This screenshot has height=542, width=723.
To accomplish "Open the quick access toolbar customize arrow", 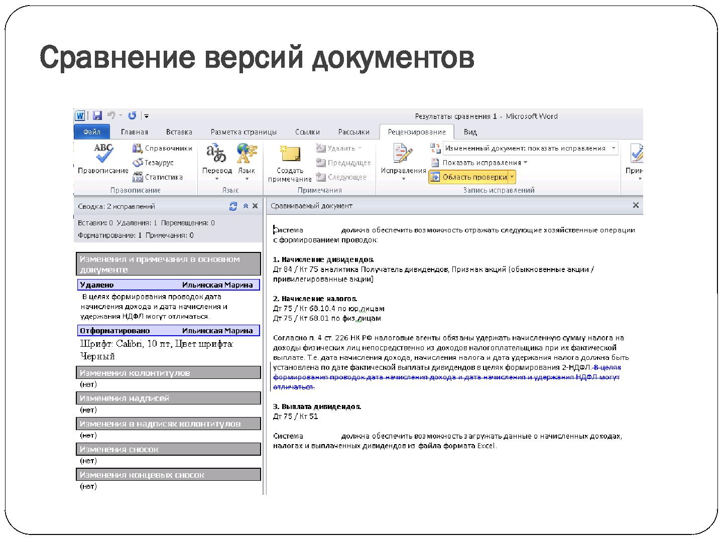I will 146,116.
